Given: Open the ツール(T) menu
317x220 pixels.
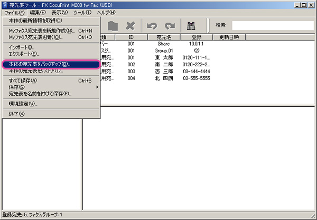Looking at the screenshot, I should tap(82, 12).
